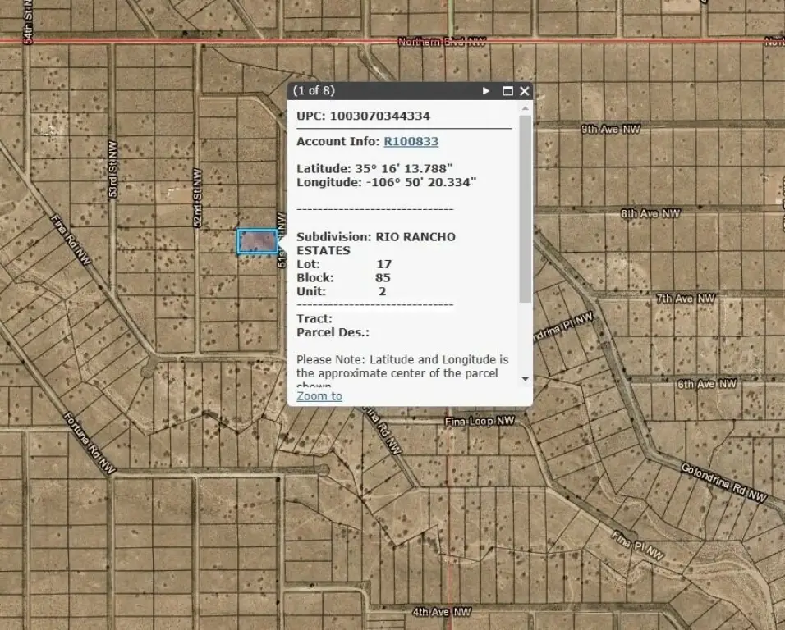
Task: Click the 4th Ave NW street label
Action: click(x=442, y=612)
